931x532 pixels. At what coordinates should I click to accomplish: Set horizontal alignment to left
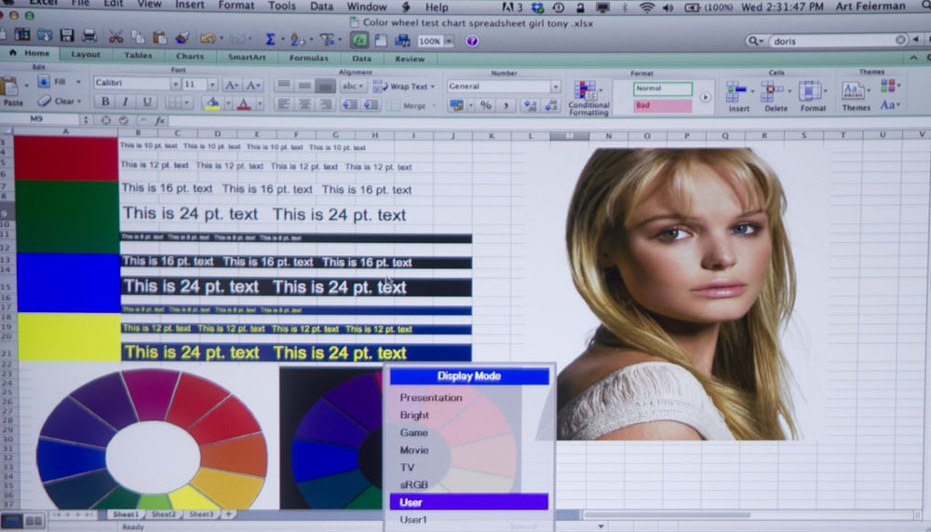pyautogui.click(x=284, y=104)
